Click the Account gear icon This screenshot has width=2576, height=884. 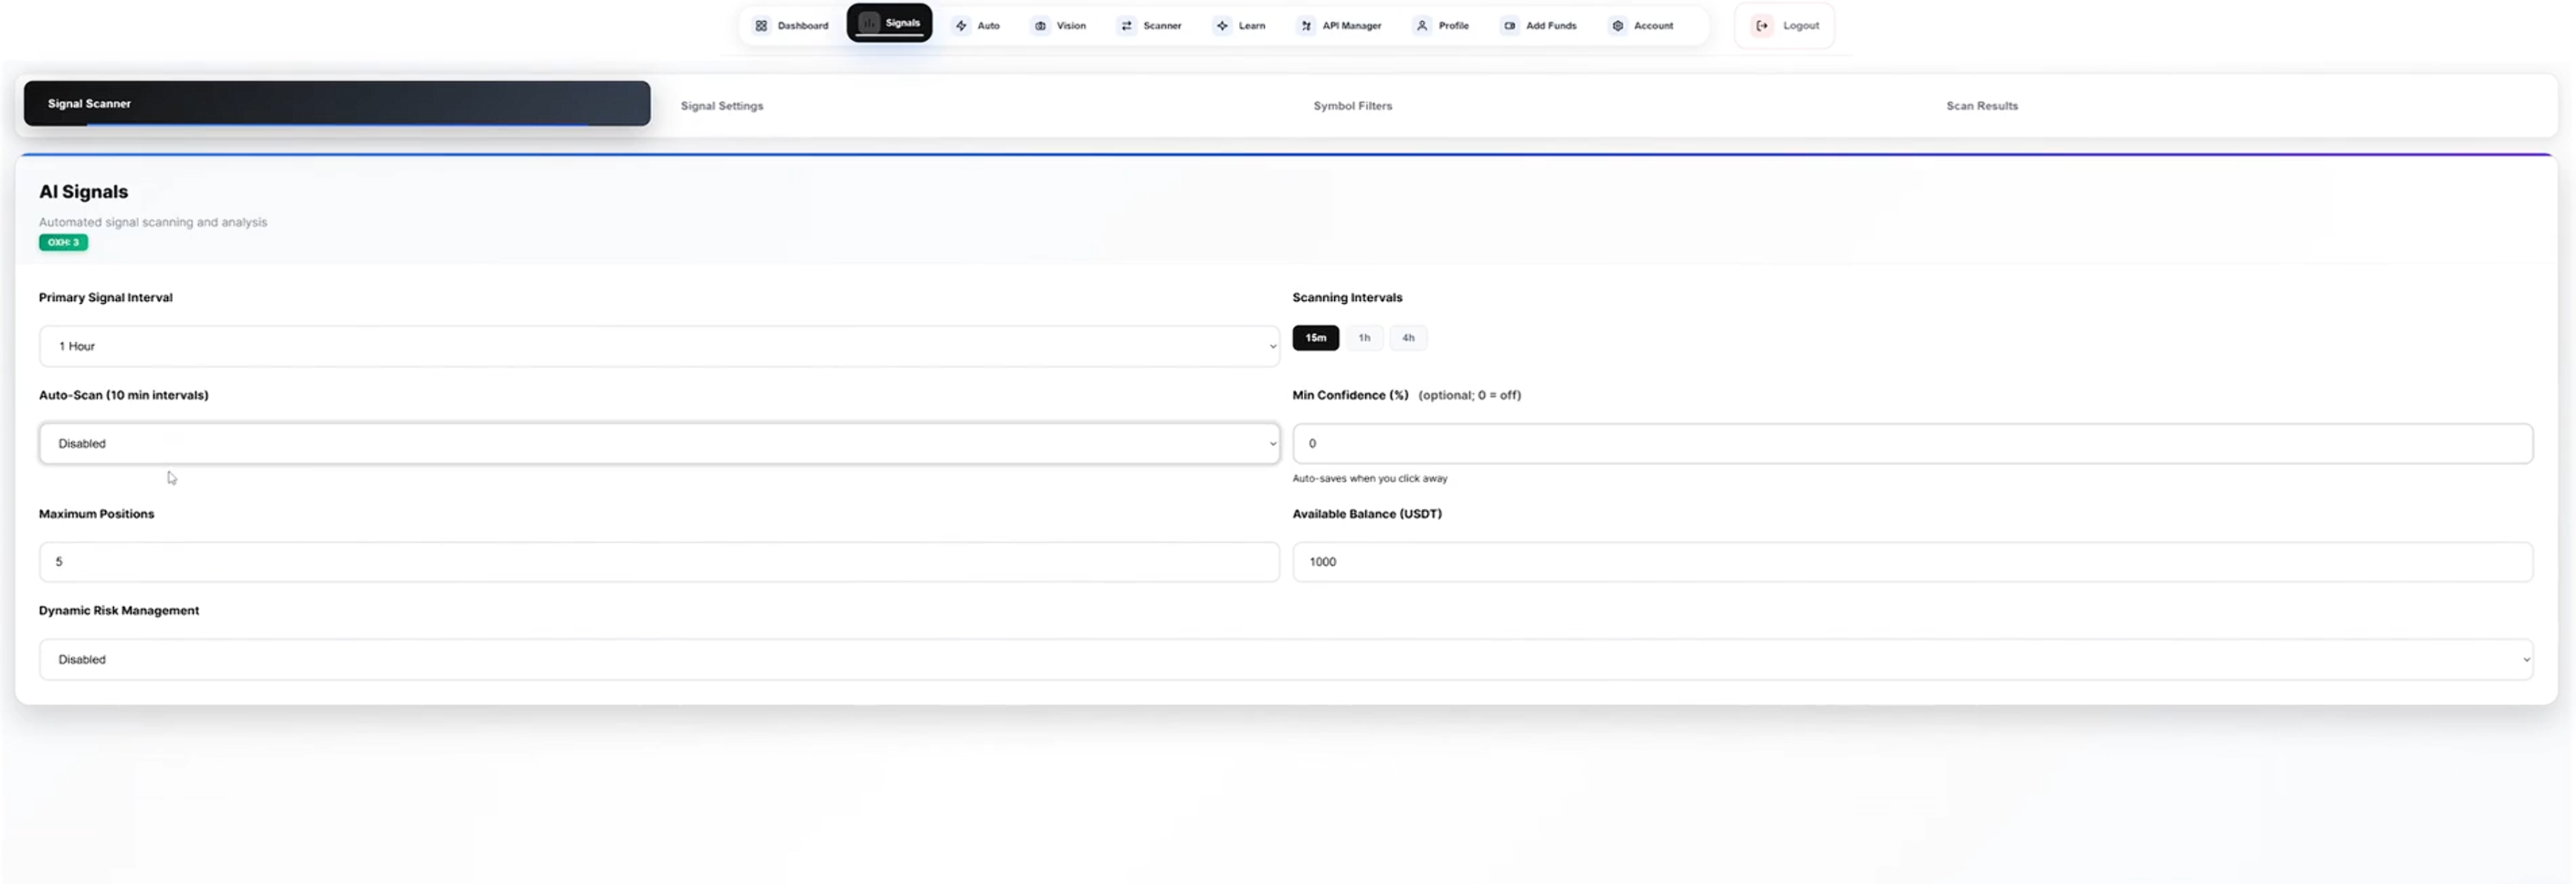point(1617,26)
